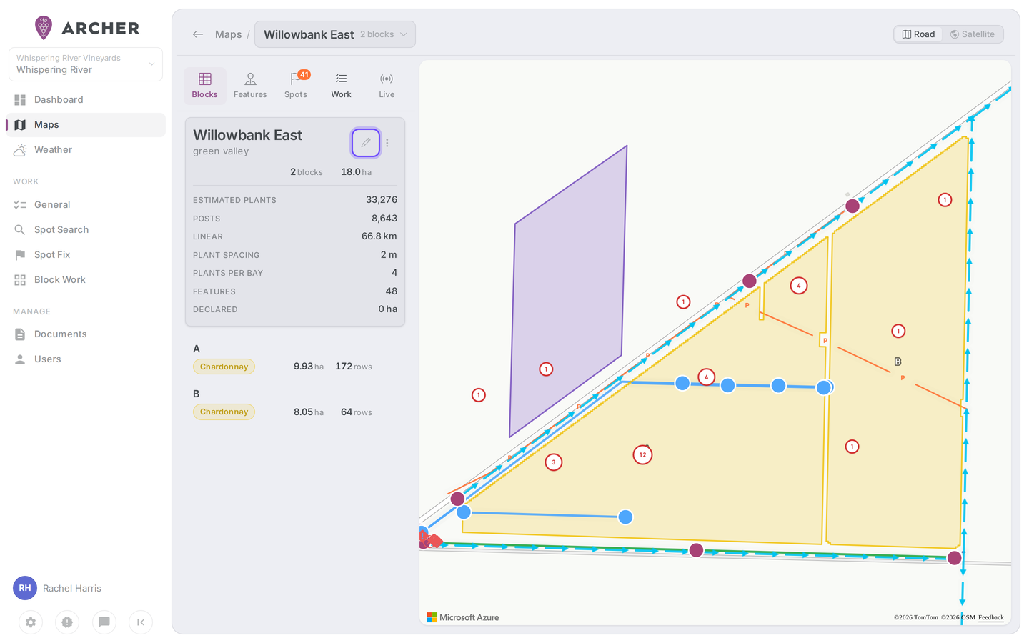This screenshot has width=1029, height=643.
Task: Click the estimated plants value 33,276
Action: click(382, 200)
